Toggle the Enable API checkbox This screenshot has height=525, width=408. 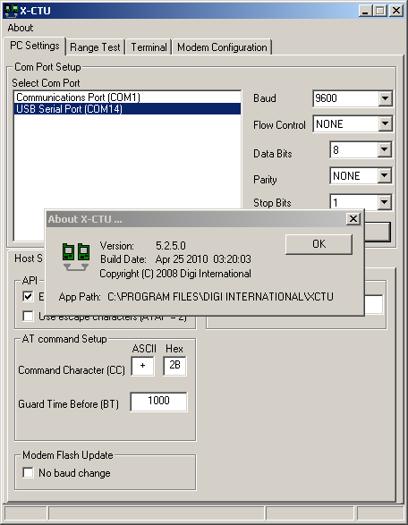click(x=28, y=297)
